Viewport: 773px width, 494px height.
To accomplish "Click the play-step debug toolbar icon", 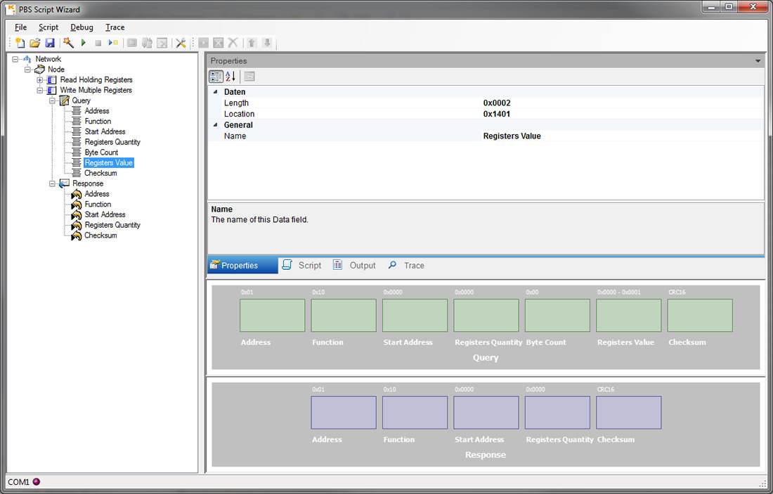I will click(x=113, y=44).
